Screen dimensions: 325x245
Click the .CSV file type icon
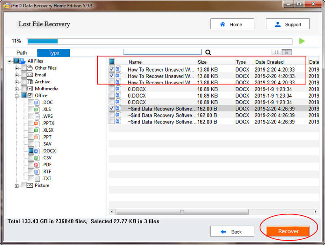point(37,158)
